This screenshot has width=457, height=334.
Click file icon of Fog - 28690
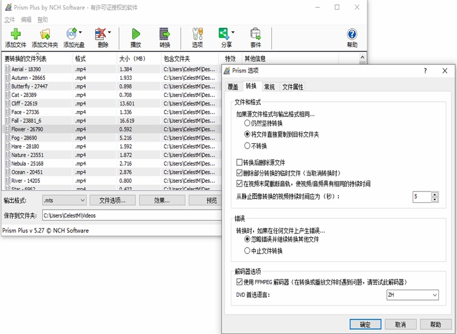[x=8, y=138]
